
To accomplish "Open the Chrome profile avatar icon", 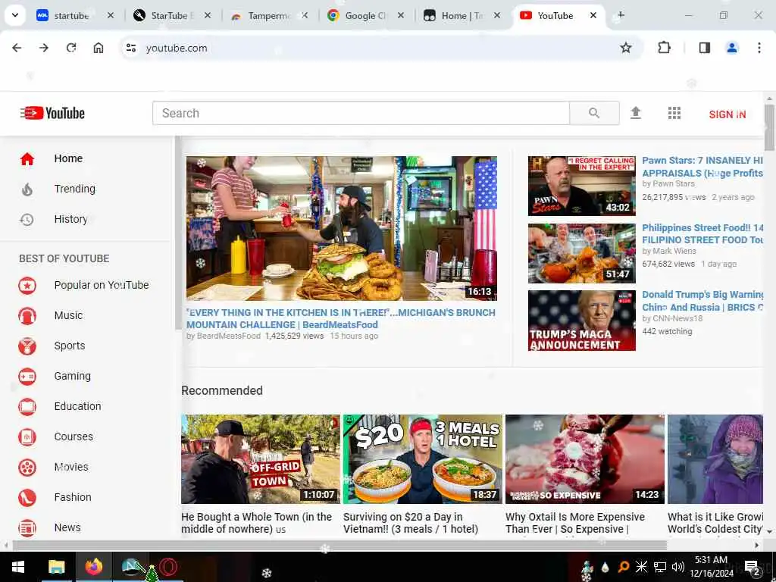I will (x=732, y=48).
